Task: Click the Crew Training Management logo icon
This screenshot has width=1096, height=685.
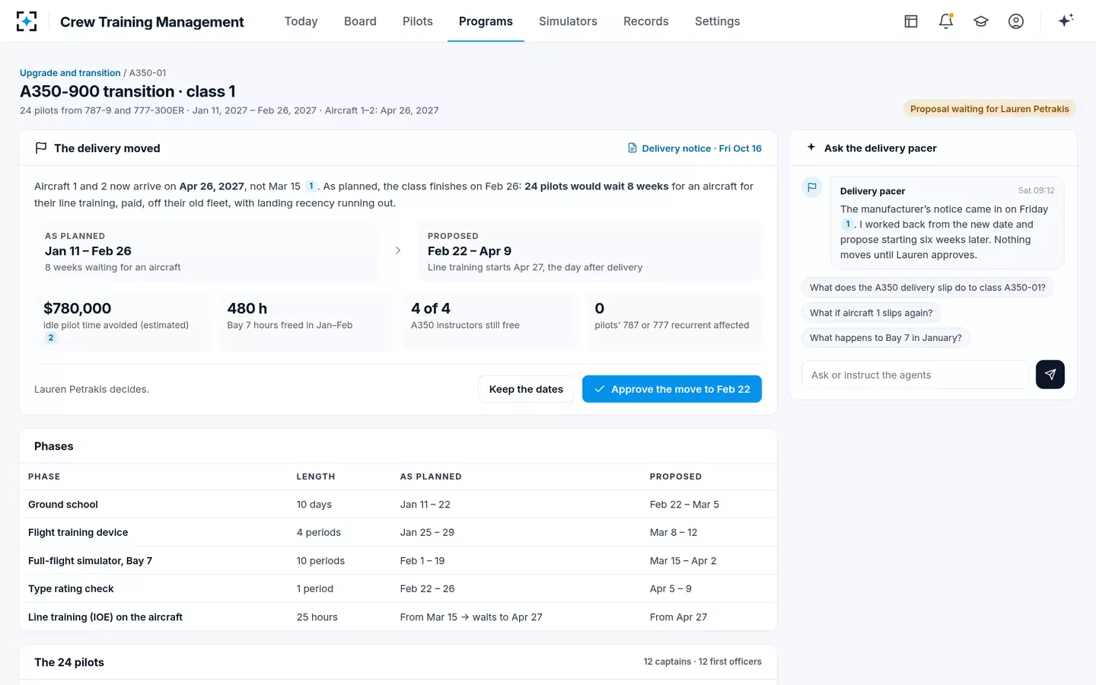Action: [x=27, y=21]
